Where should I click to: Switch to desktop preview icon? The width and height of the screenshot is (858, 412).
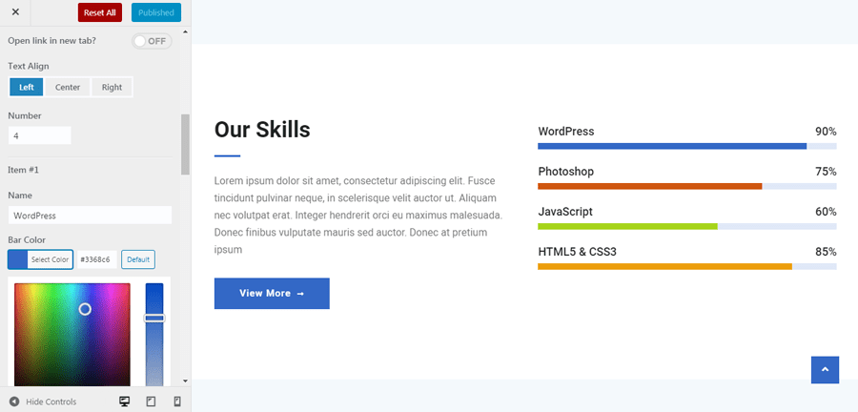pos(124,402)
